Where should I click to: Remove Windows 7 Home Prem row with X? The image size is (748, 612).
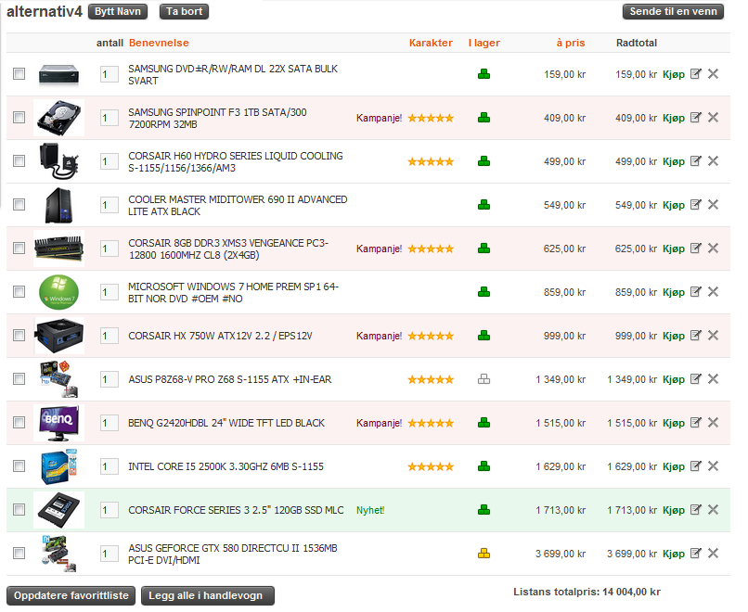coord(713,292)
